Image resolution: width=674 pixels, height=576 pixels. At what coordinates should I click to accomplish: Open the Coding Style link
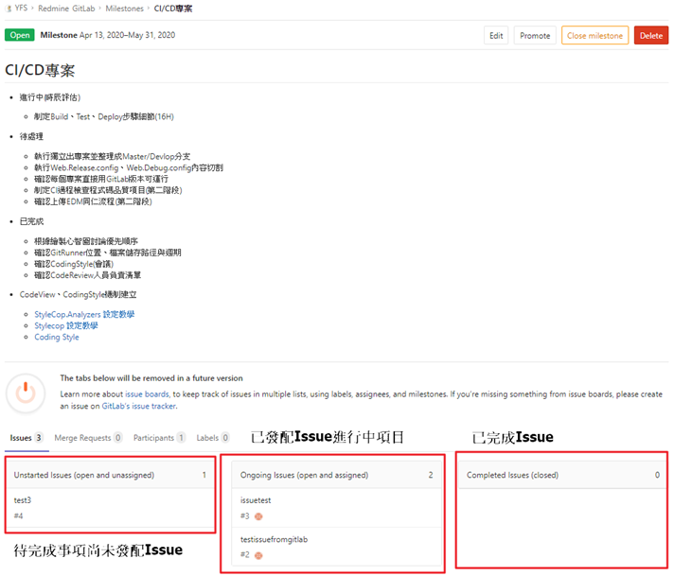57,337
